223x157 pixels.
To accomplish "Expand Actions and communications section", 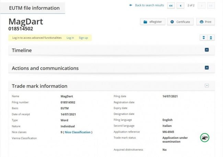I will click(x=207, y=68).
